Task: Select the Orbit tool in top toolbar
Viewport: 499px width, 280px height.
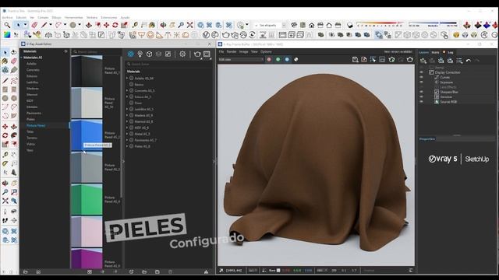Action: coord(163,25)
